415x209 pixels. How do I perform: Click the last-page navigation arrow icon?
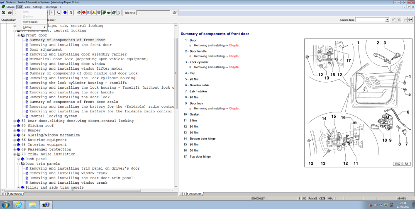[52, 12]
